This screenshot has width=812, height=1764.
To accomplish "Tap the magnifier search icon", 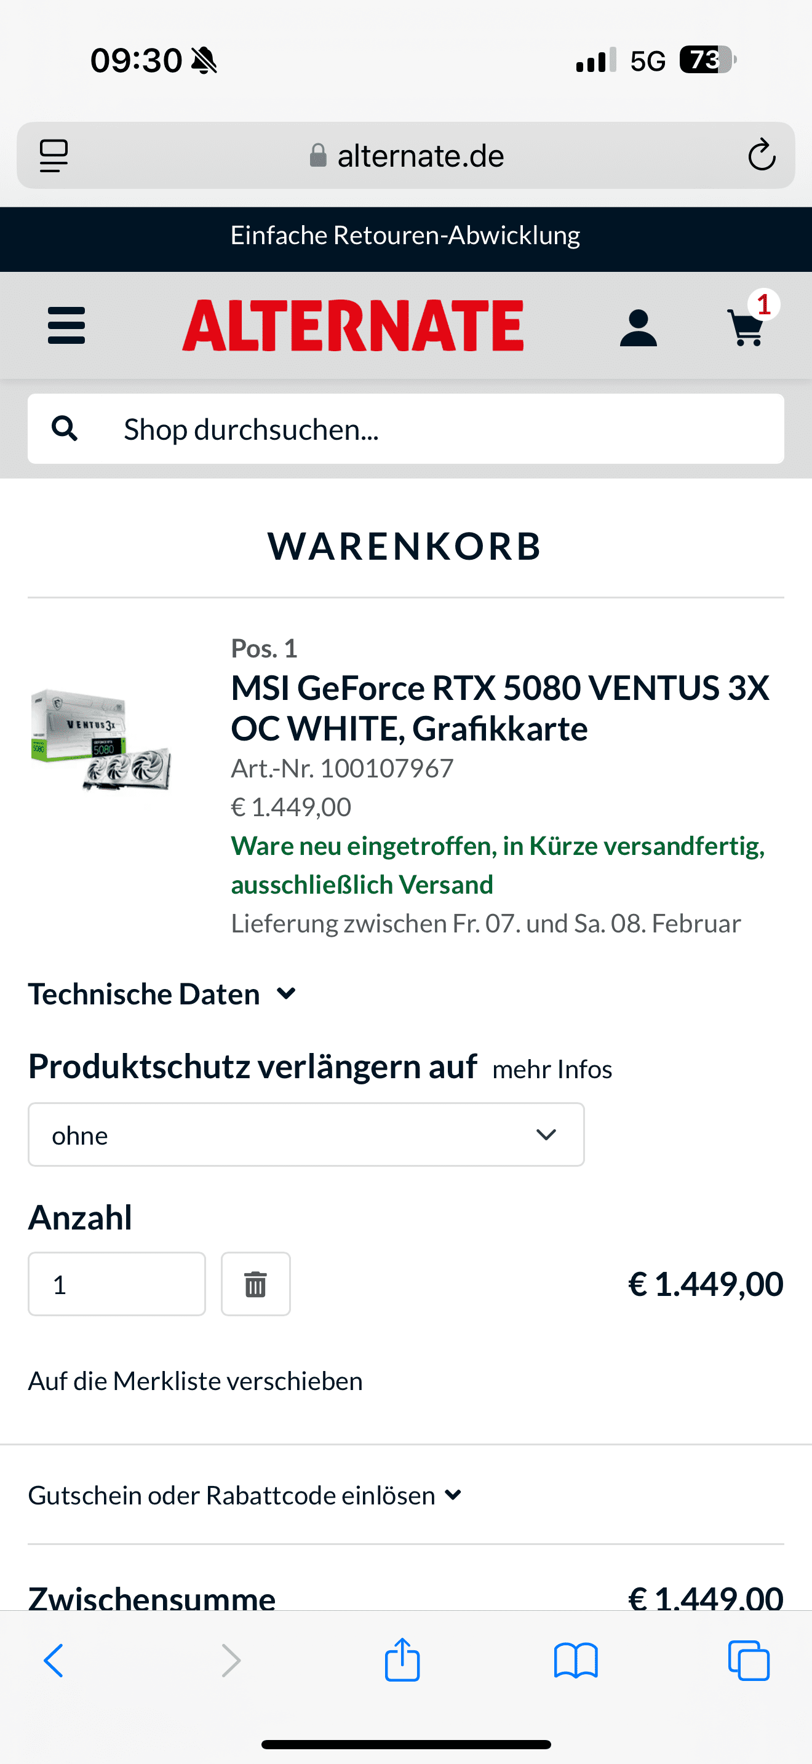I will [x=65, y=429].
